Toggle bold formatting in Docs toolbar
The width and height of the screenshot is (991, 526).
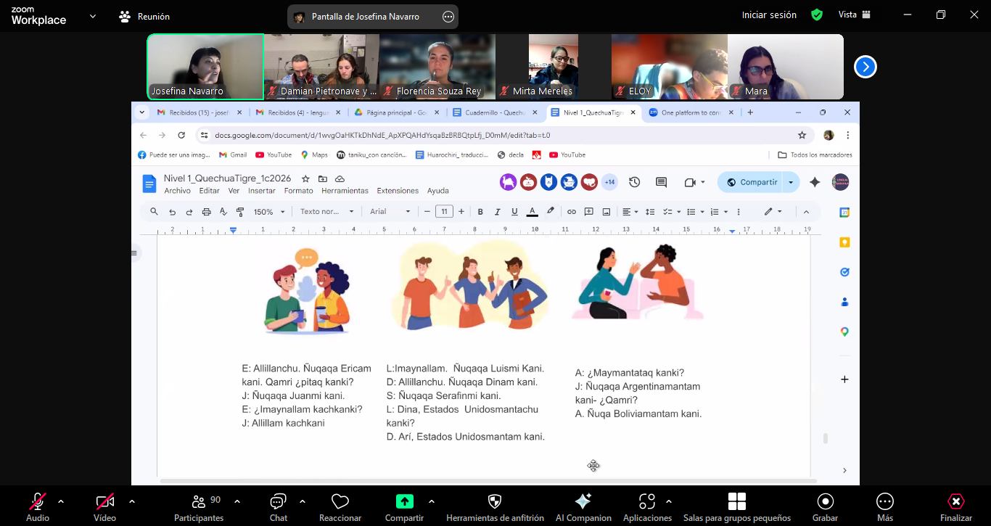coord(480,212)
